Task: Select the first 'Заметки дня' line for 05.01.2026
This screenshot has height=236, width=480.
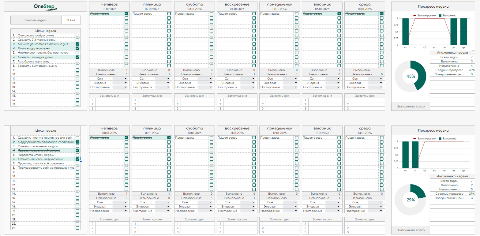Action: (x=282, y=100)
